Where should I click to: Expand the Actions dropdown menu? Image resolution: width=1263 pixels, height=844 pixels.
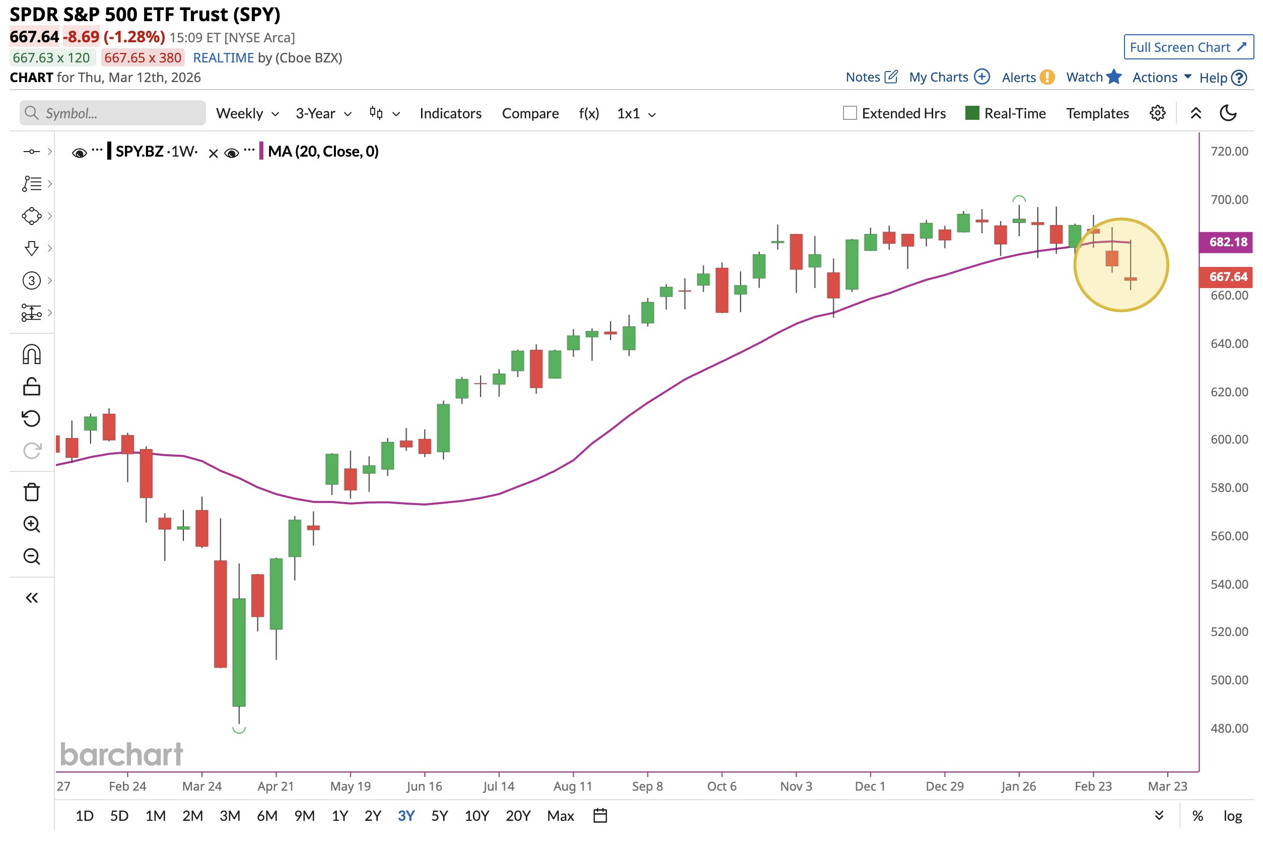coord(1161,78)
